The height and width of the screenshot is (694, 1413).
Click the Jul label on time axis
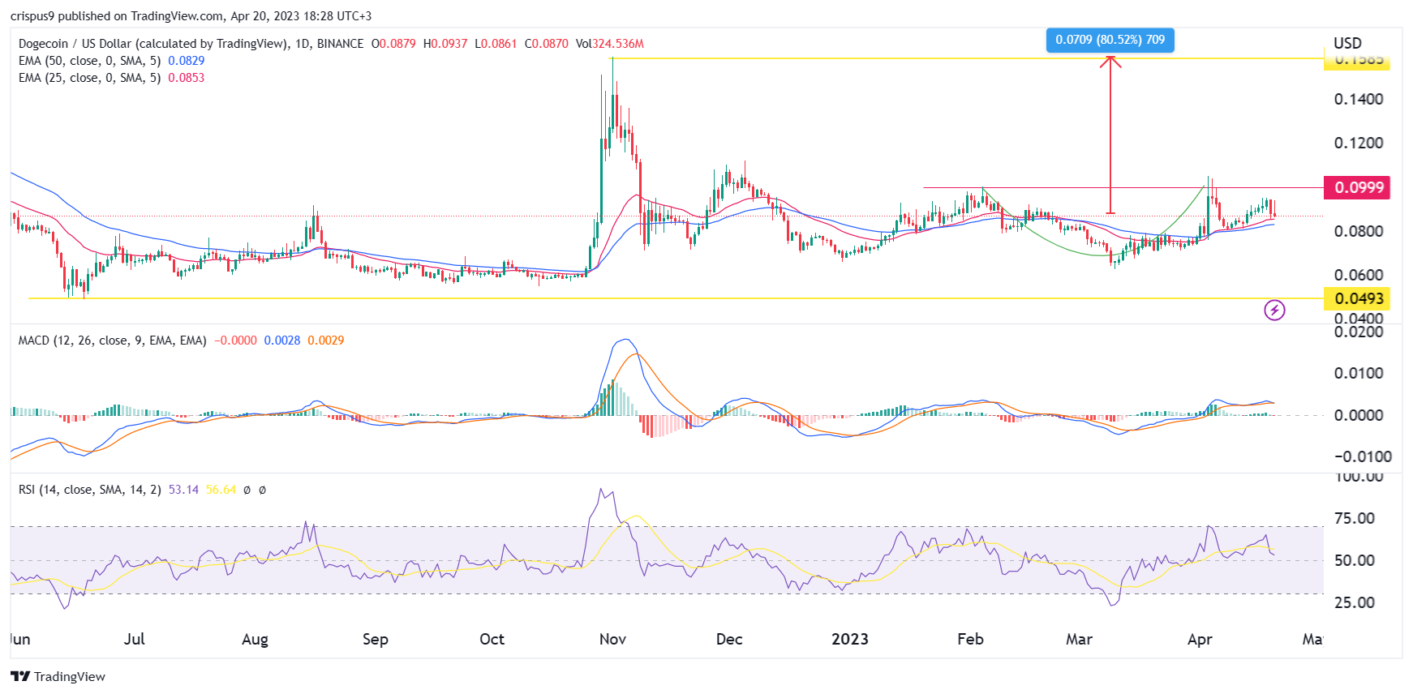pos(135,639)
